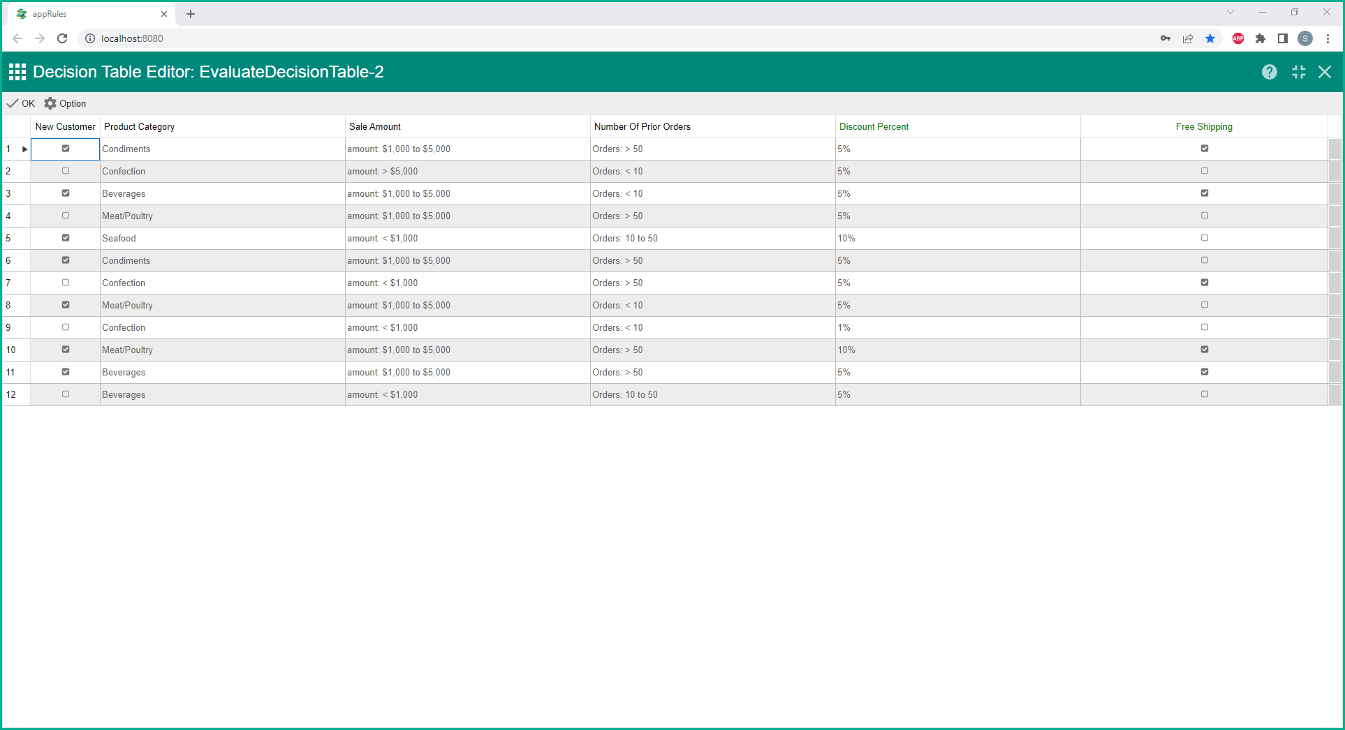Click the share page icon
1345x730 pixels.
tap(1188, 38)
